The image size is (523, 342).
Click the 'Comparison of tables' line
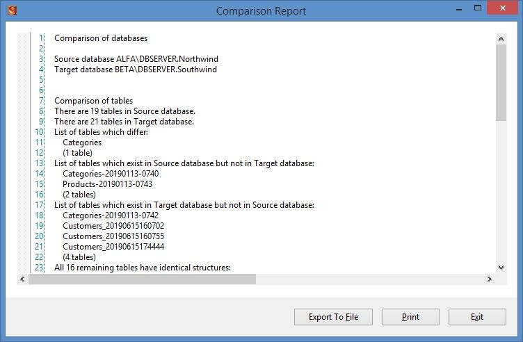tap(93, 101)
